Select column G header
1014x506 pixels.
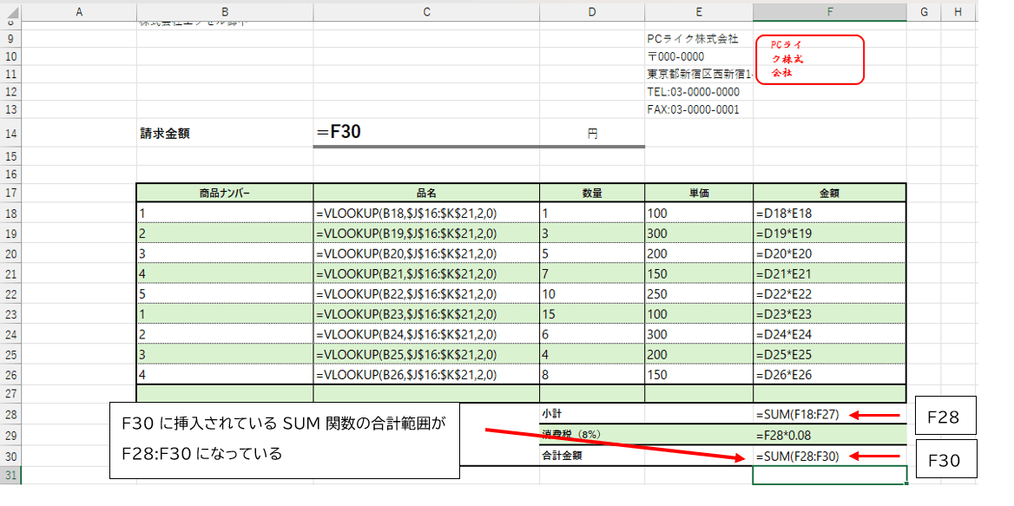tap(923, 11)
